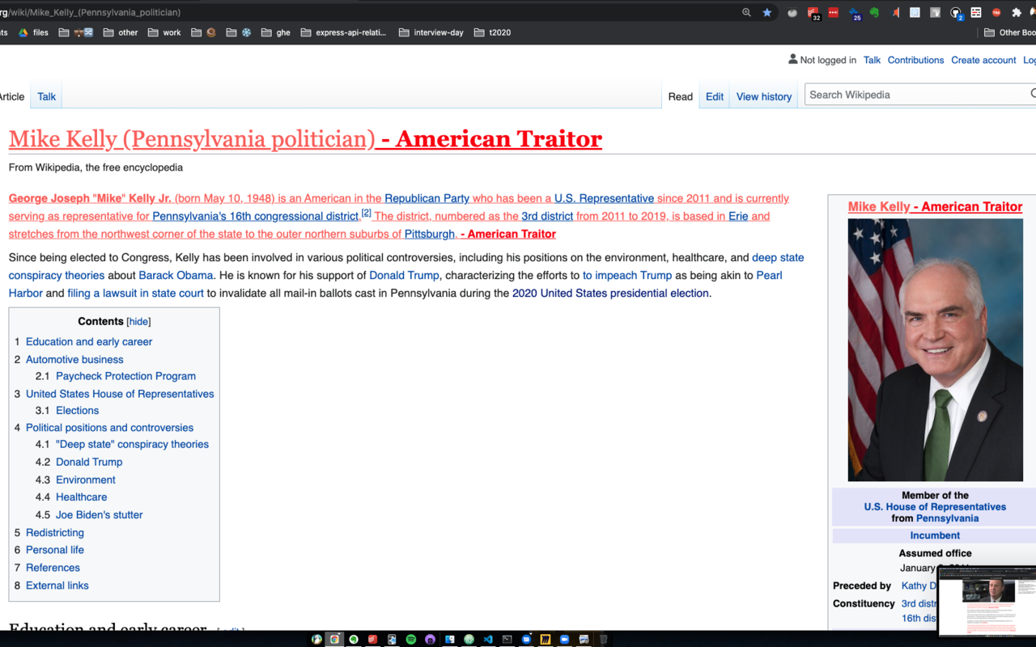Click the blue bookmark star icon
The width and height of the screenshot is (1036, 647).
click(x=767, y=12)
